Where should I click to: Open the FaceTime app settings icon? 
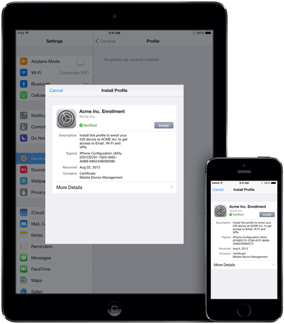click(24, 269)
